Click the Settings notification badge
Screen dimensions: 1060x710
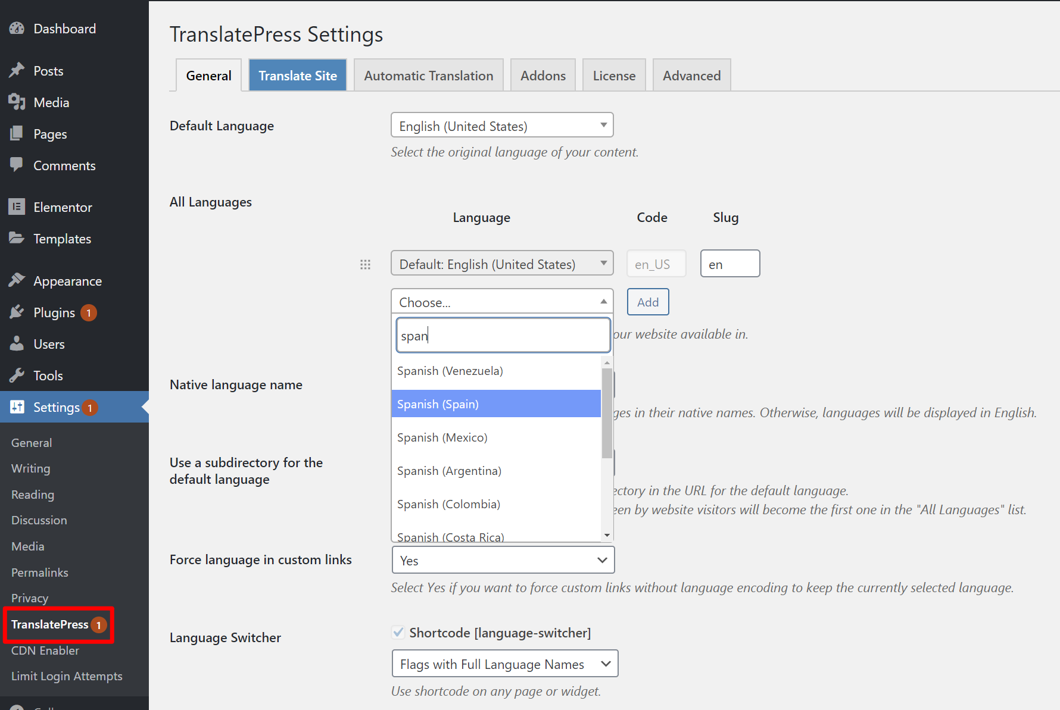(x=90, y=408)
